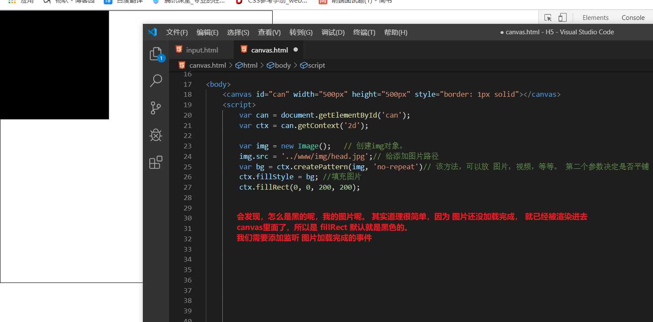Click the window title canvas.html - H5
653x322 pixels.
557,32
